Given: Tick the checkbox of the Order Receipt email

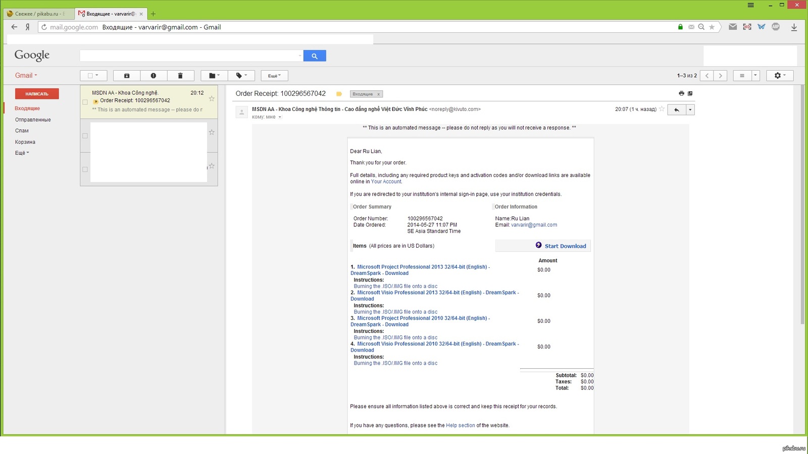Looking at the screenshot, I should (x=85, y=102).
